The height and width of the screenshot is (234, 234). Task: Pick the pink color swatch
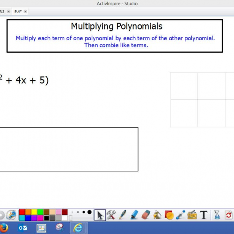click(58, 212)
